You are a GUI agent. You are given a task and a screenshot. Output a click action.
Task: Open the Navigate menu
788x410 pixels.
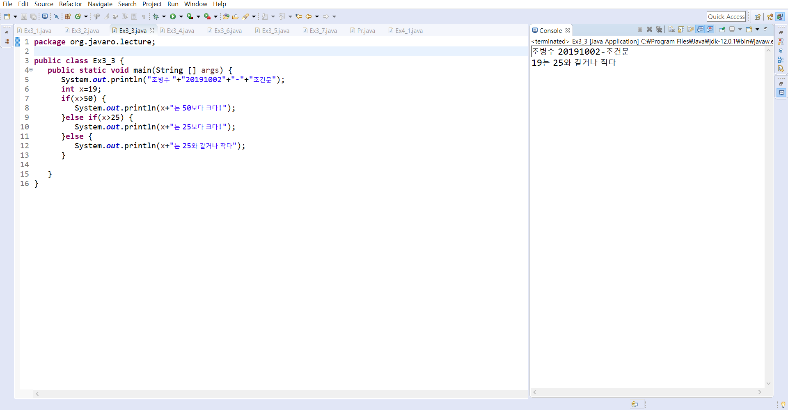point(100,4)
